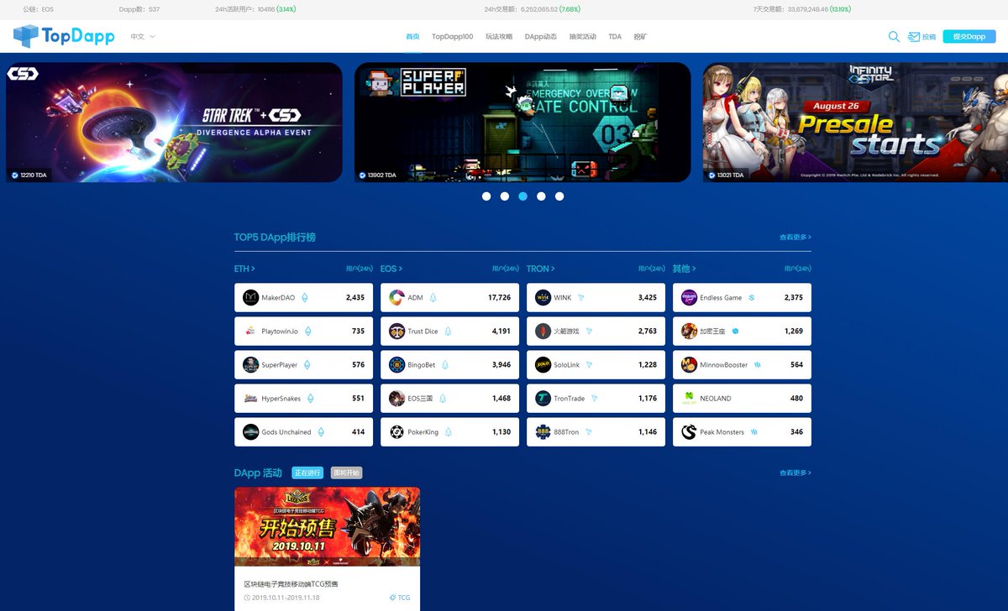Open the 抽奖活动 nav item
This screenshot has width=1008, height=611.
pos(583,37)
